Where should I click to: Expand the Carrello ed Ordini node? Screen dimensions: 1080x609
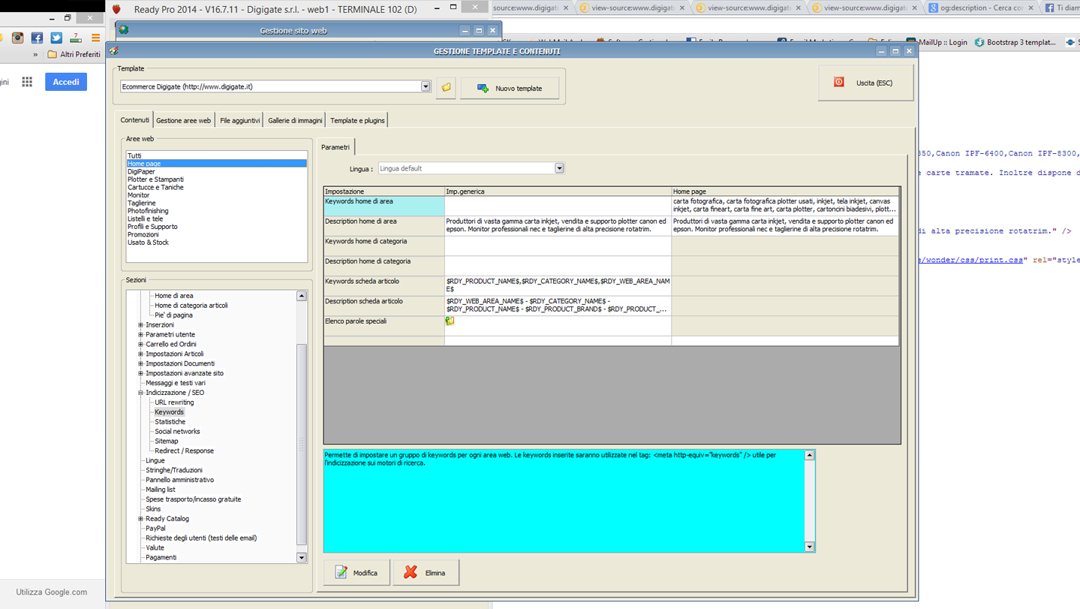[x=140, y=345]
